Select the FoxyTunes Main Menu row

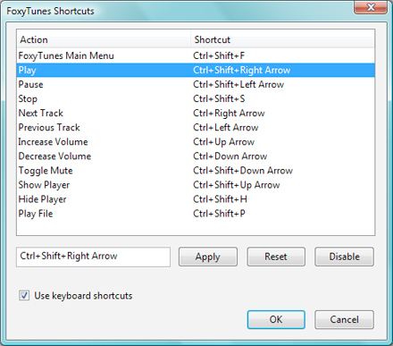[x=196, y=55]
